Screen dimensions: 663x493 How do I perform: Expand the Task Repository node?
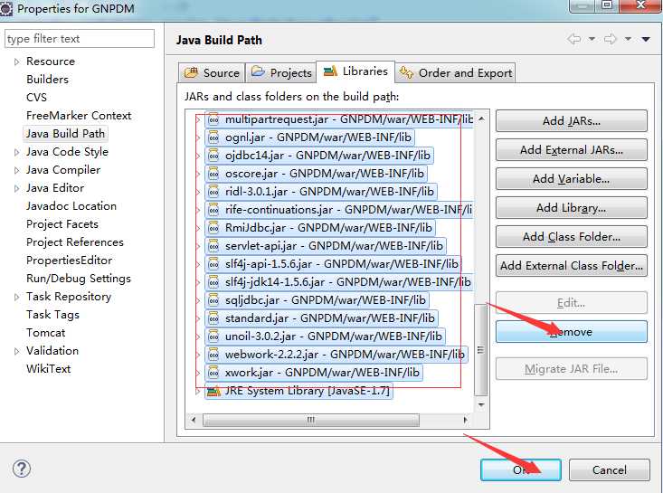[16, 298]
